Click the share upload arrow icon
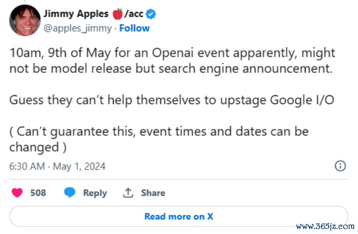 tap(128, 193)
